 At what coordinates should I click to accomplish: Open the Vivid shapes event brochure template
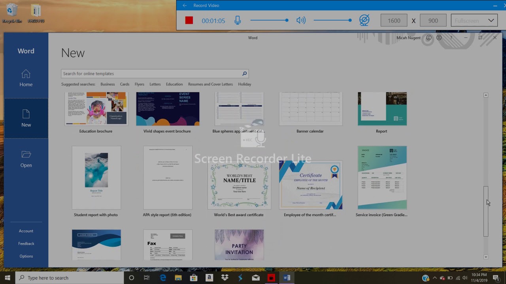(168, 109)
